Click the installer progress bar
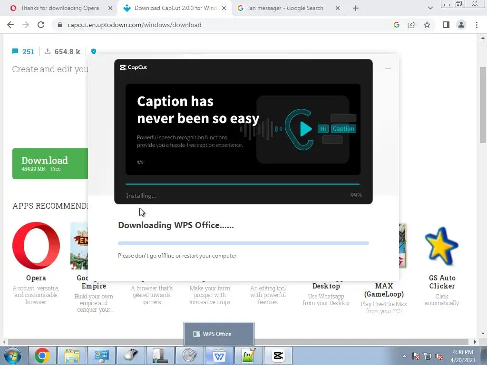487x365 pixels. [x=243, y=184]
